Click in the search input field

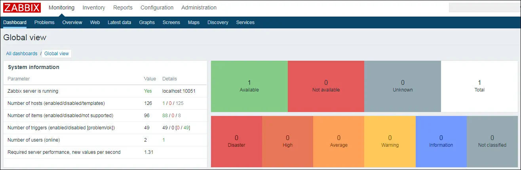[x=484, y=7]
